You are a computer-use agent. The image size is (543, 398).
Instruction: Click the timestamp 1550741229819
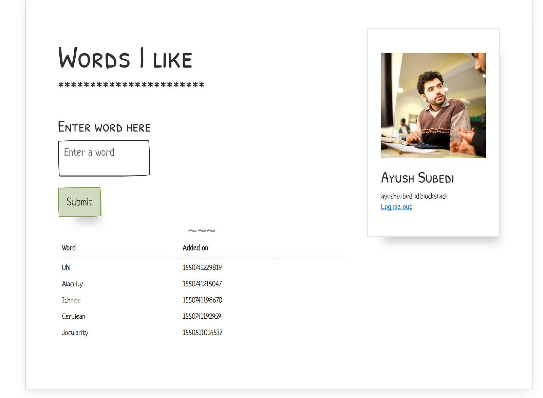pos(202,267)
